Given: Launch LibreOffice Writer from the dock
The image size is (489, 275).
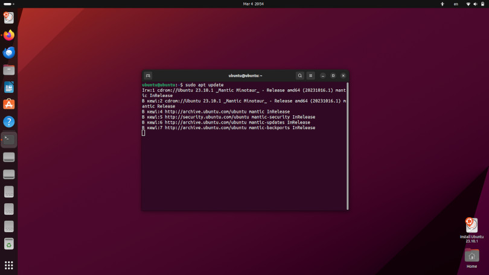Looking at the screenshot, I should (x=8, y=87).
